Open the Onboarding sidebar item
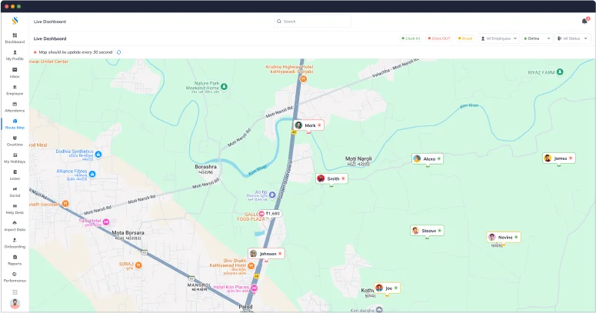This screenshot has height=313, width=596. pyautogui.click(x=15, y=243)
